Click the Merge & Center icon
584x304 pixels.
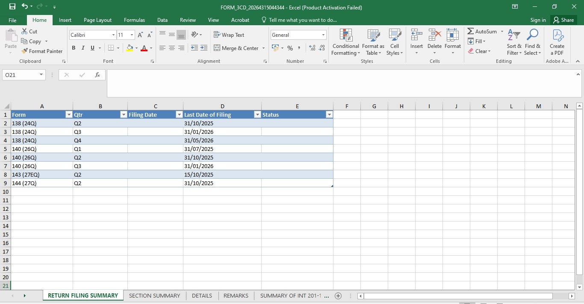coord(217,48)
